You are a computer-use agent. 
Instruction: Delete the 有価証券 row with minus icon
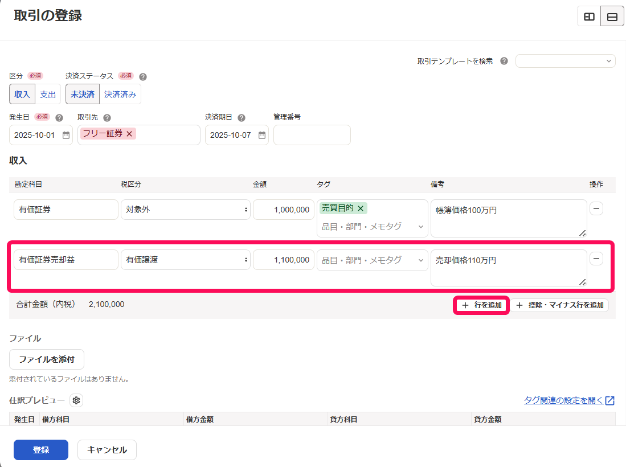596,208
